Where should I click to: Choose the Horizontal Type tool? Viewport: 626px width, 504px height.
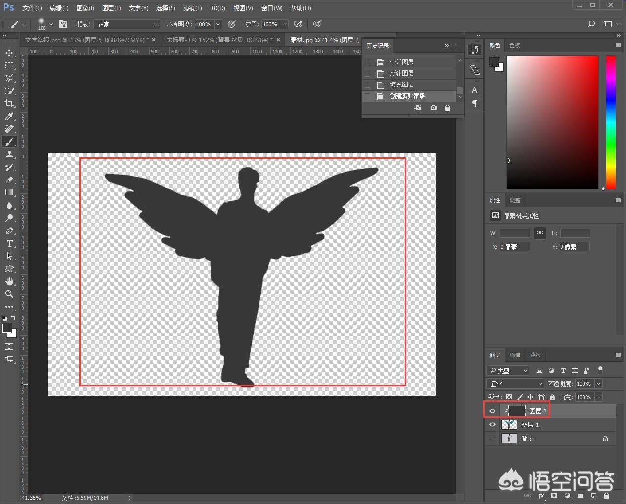tap(9, 243)
